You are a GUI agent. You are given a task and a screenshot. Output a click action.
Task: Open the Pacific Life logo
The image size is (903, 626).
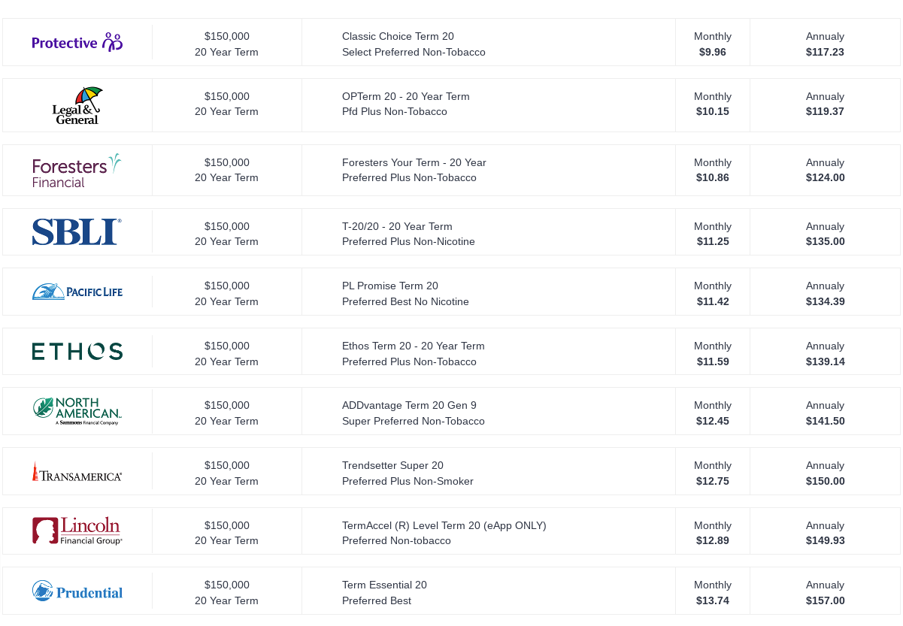tap(77, 292)
